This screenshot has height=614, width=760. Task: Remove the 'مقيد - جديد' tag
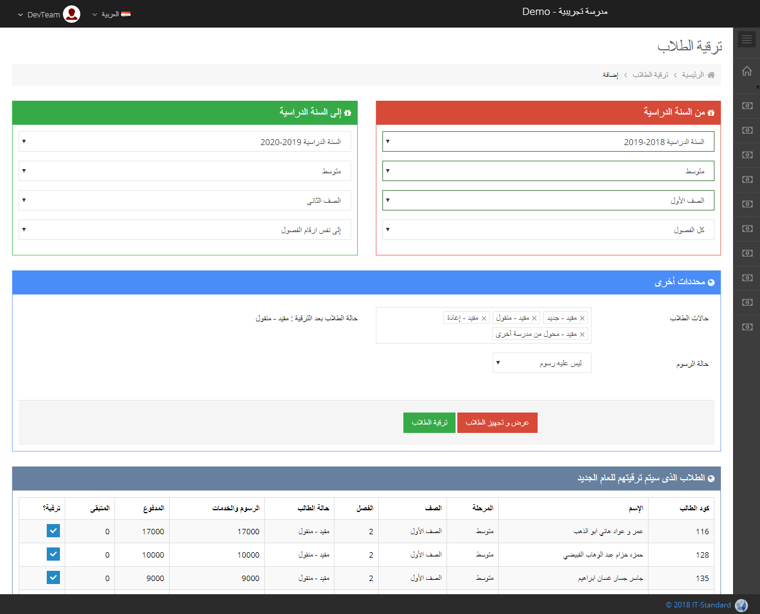point(582,318)
